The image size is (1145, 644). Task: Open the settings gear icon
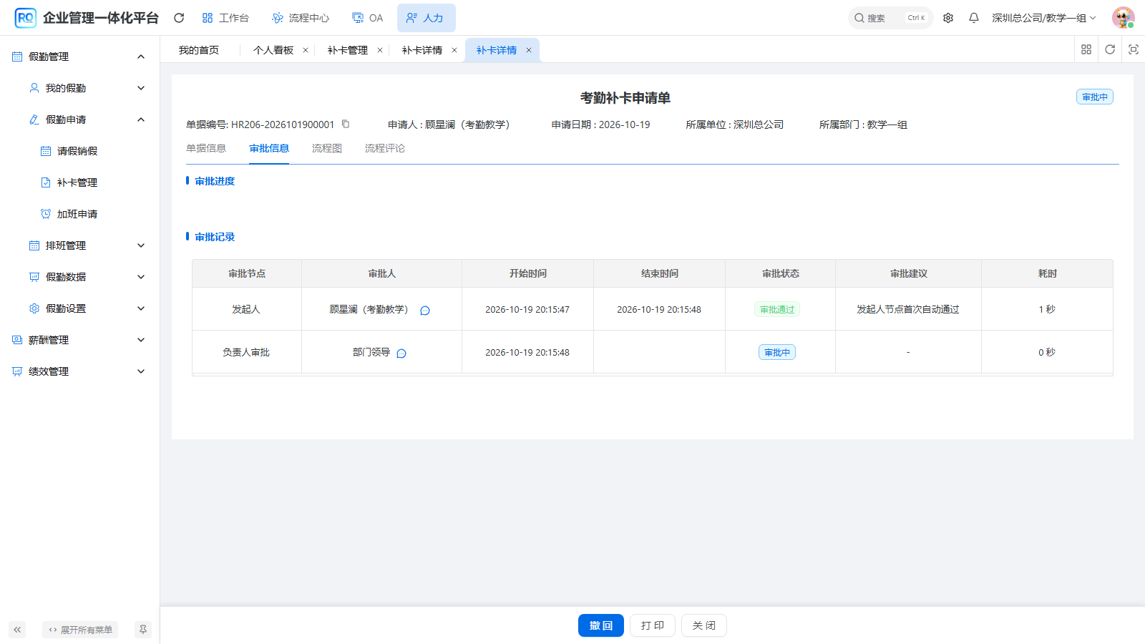948,18
